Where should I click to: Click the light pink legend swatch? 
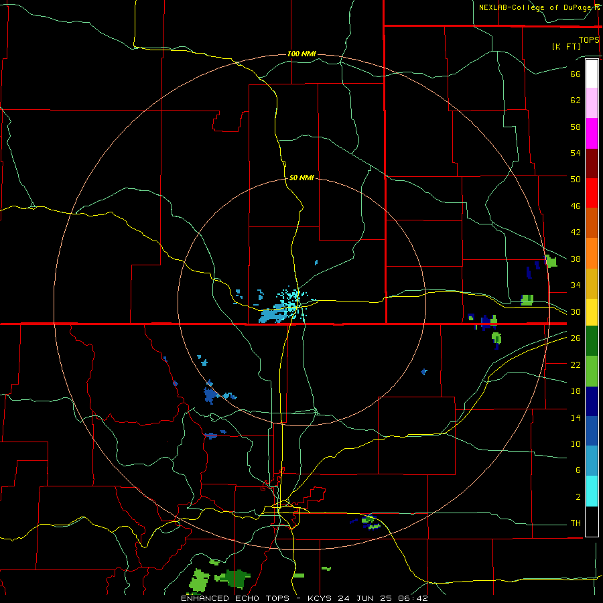point(592,103)
